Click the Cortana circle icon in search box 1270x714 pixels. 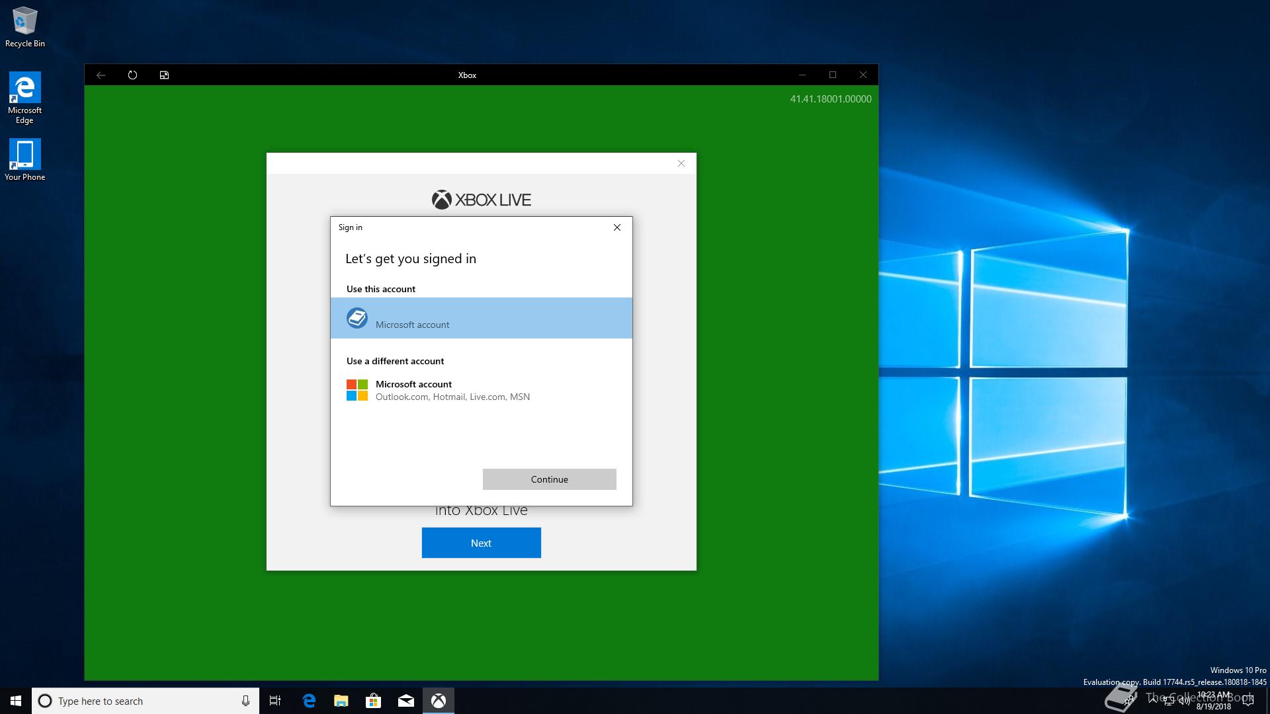(45, 701)
